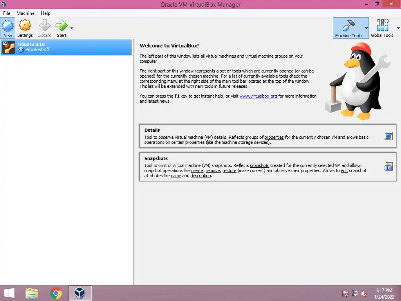Follow the snapshots link in Snapshots description

pyautogui.click(x=259, y=165)
